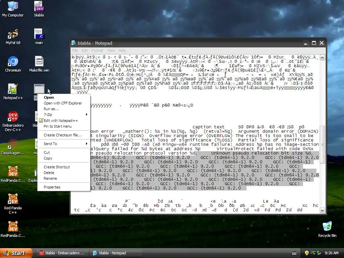Choose Create Shortcut in the context menu
344x258 pixels.
(x=64, y=167)
